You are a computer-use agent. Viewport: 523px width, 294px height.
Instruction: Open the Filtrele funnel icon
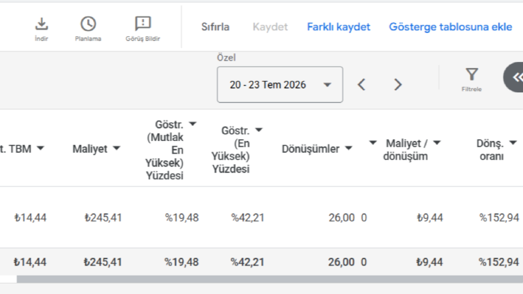[x=472, y=74]
